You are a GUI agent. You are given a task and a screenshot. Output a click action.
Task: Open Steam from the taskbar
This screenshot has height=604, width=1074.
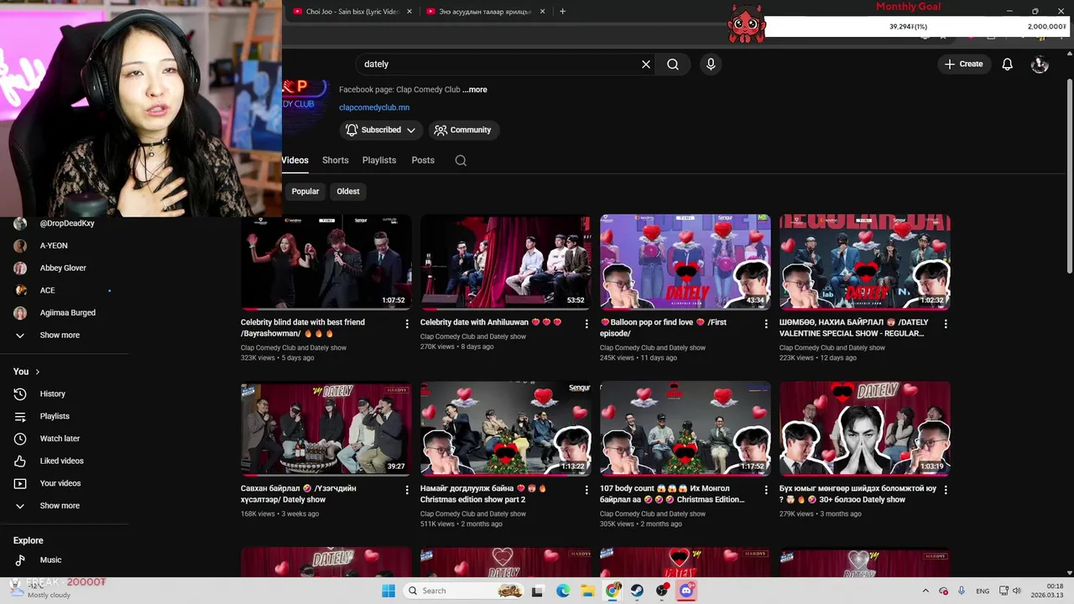click(x=638, y=591)
